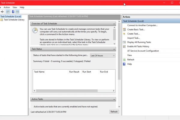Click AT Service Account Configuration
180x120 pixels.
[x=143, y=51]
